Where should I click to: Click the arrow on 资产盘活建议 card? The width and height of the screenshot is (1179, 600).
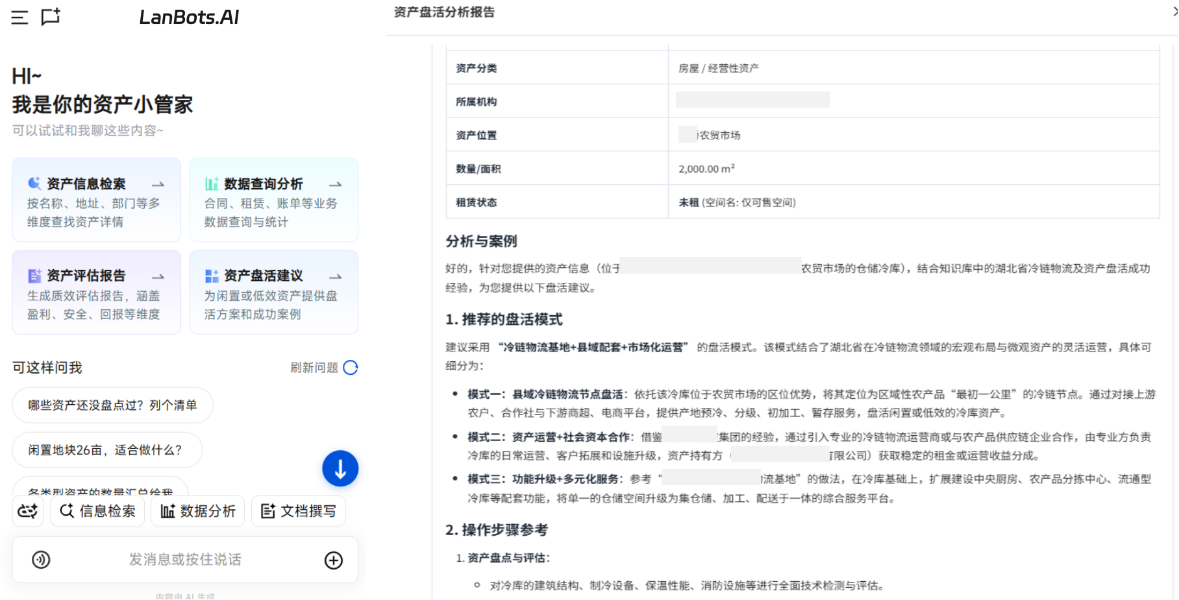(x=335, y=277)
